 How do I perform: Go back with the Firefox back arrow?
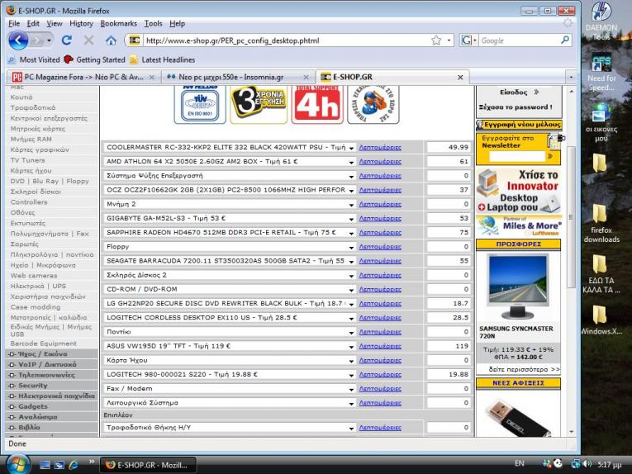18,40
